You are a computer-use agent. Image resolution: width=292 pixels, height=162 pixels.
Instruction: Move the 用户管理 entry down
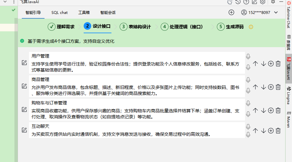tap(263, 64)
